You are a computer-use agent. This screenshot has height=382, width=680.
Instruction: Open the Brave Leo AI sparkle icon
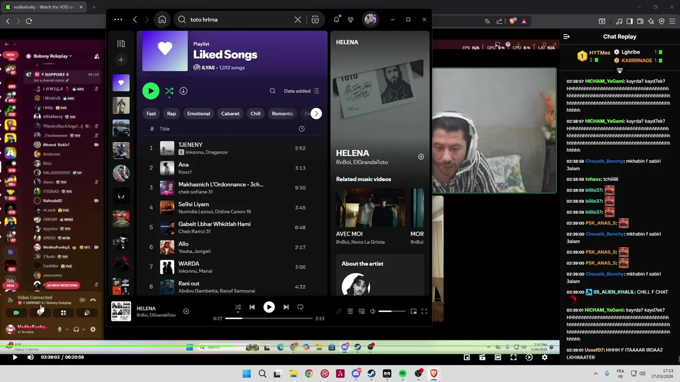651,21
